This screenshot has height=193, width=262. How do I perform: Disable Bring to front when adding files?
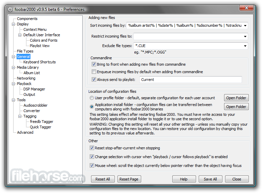tap(94, 64)
